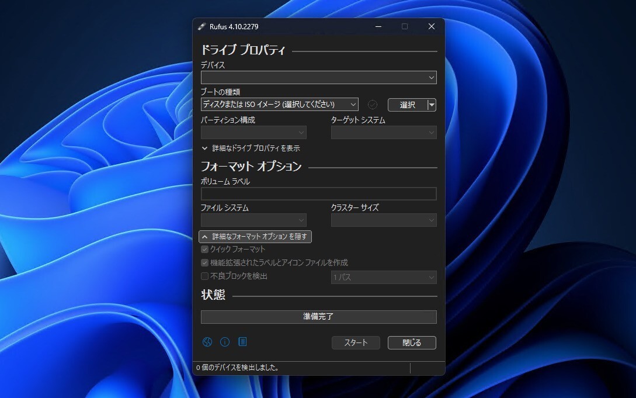The image size is (636, 398).
Task: Open the split arrow next to 選択 button
Action: (x=432, y=105)
